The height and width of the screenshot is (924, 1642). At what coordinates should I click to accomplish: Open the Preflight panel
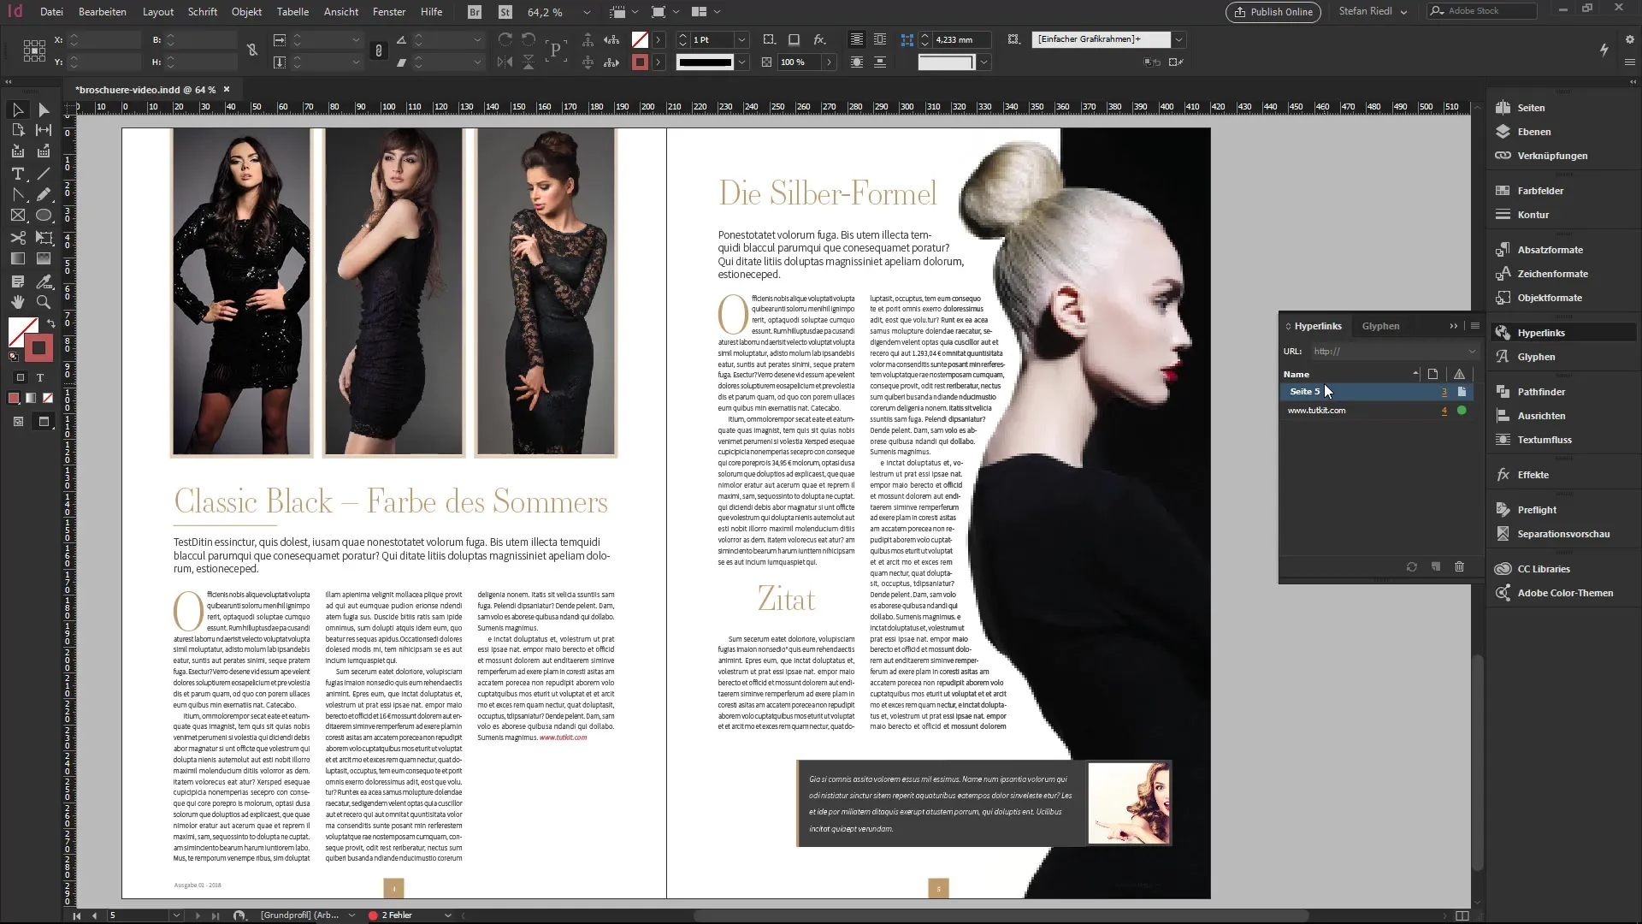(x=1537, y=510)
